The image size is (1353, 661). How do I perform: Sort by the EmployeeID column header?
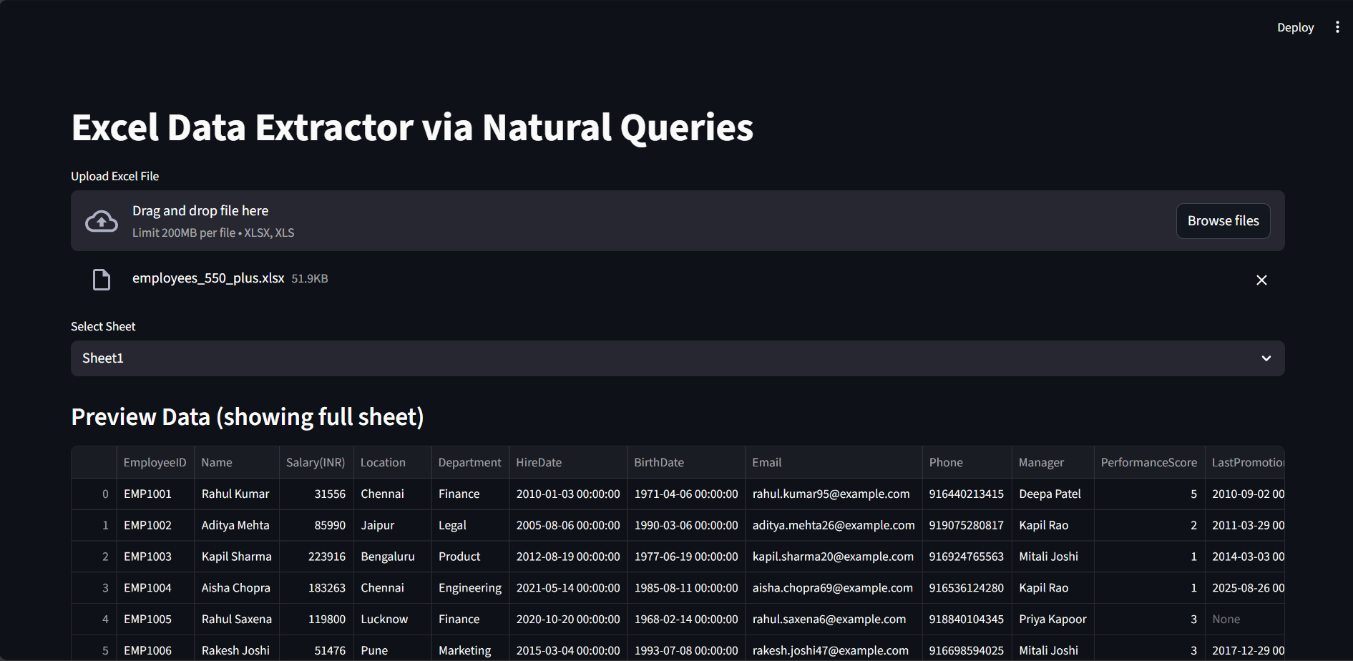tap(155, 463)
